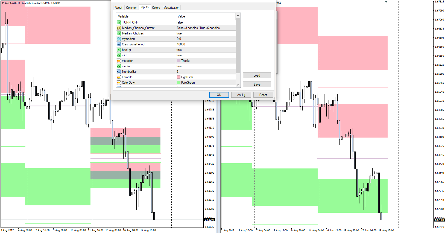Click the Median_Choices value 'true'

179,33
